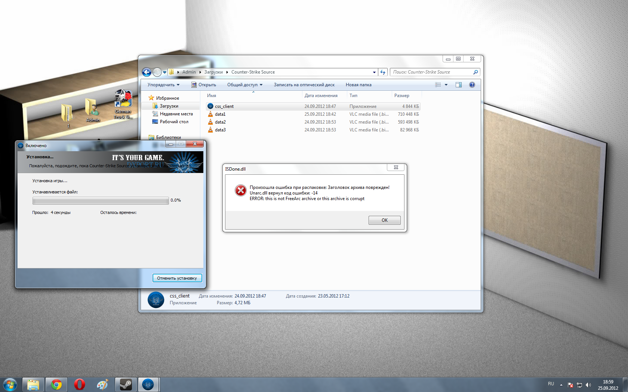Click the installer title bar icon
The width and height of the screenshot is (628, 392).
[21, 146]
